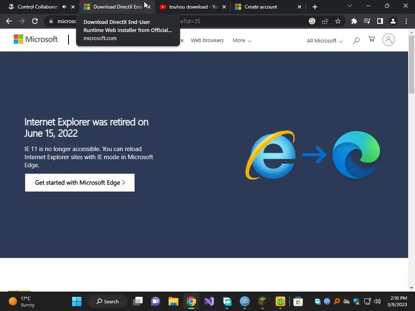Bookmark this page with the star icon
This screenshot has height=311, width=415.
338,21
